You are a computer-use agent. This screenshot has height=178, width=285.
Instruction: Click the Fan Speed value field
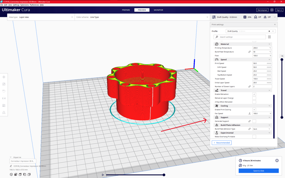pos(262,113)
